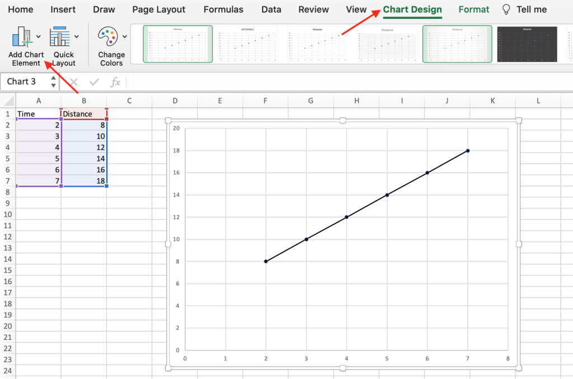This screenshot has width=573, height=379.
Task: Click the Tell me lightbulb icon
Action: point(505,9)
